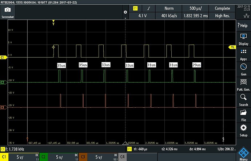The image size is (251, 161).
Task: Select the T trigger position marker
Action: coord(53,22)
